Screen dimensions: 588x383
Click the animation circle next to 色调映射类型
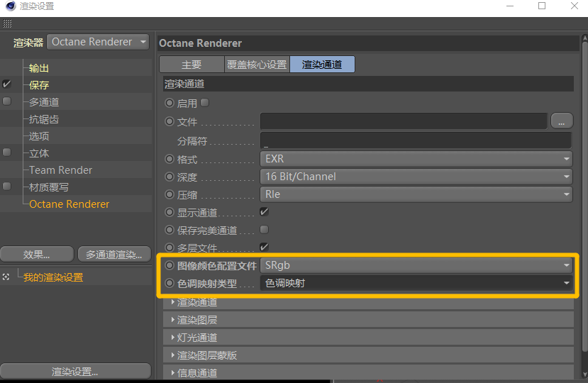[170, 283]
